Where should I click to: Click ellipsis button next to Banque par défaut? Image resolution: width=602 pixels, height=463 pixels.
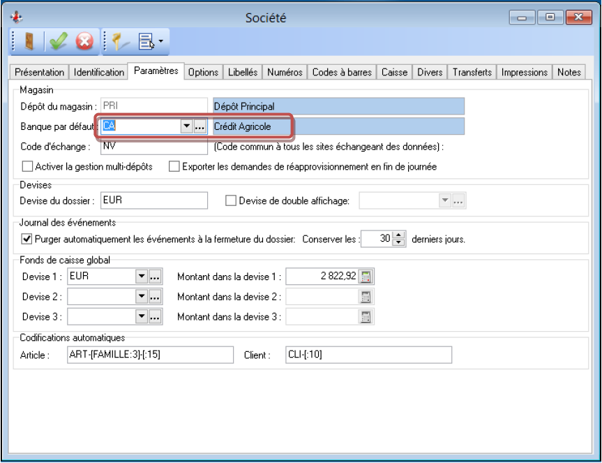200,126
